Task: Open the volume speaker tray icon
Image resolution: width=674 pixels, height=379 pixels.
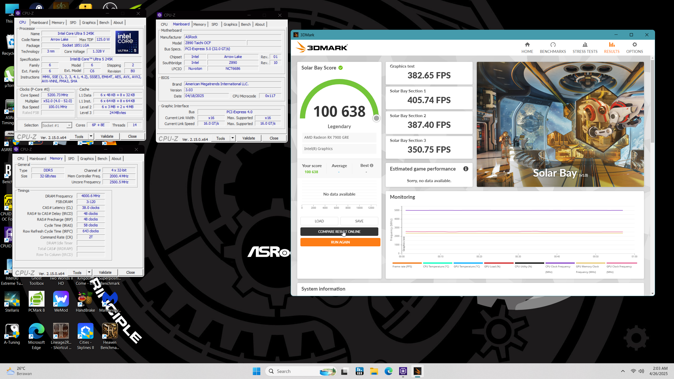Action: click(641, 371)
